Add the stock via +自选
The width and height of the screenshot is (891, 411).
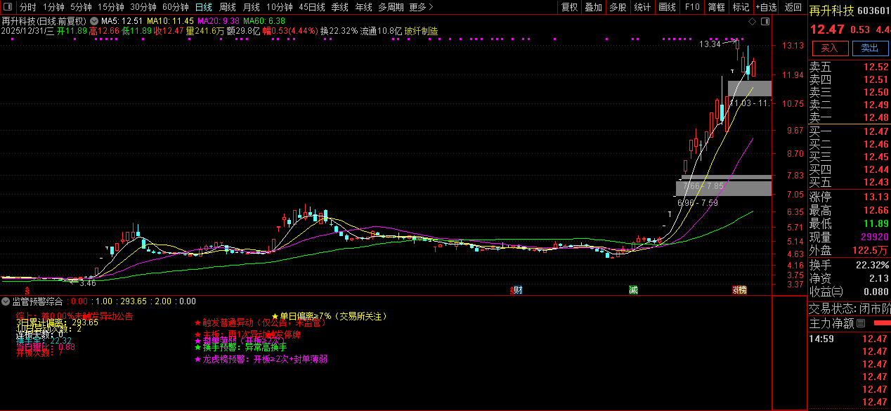[x=766, y=7]
